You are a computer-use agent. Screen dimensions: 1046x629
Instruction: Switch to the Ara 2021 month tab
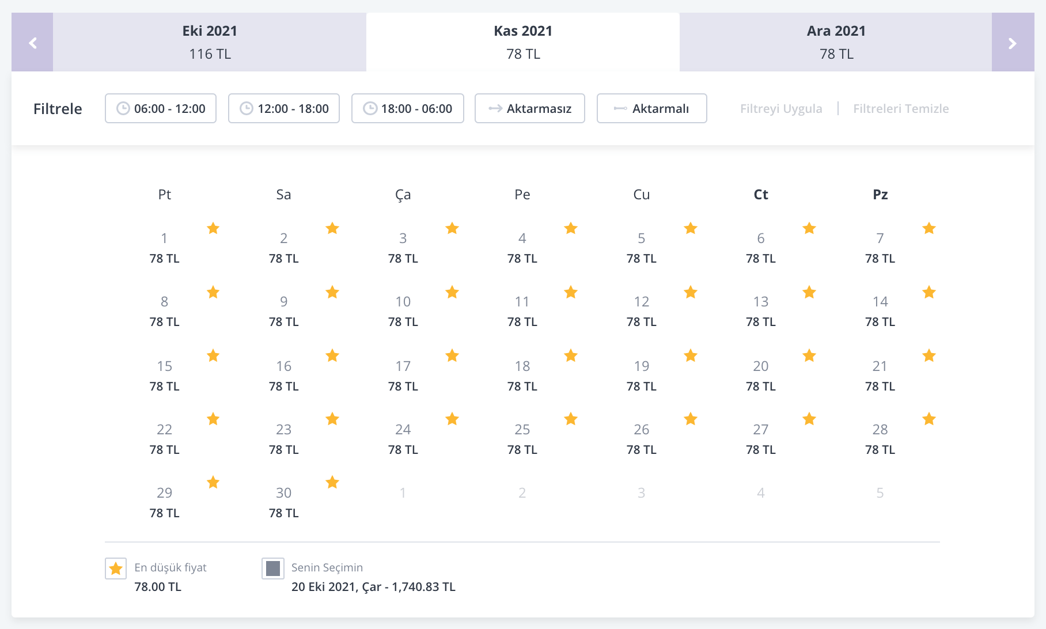coord(836,42)
